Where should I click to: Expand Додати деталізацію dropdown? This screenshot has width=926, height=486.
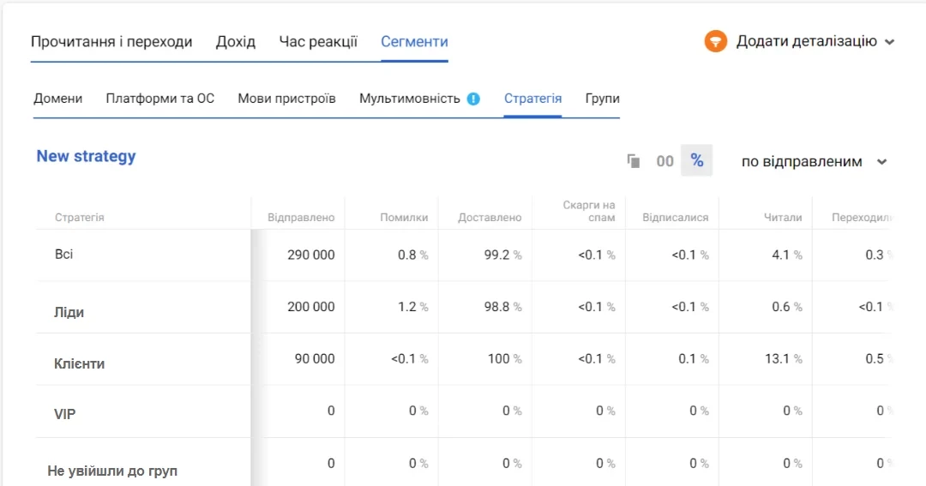815,41
